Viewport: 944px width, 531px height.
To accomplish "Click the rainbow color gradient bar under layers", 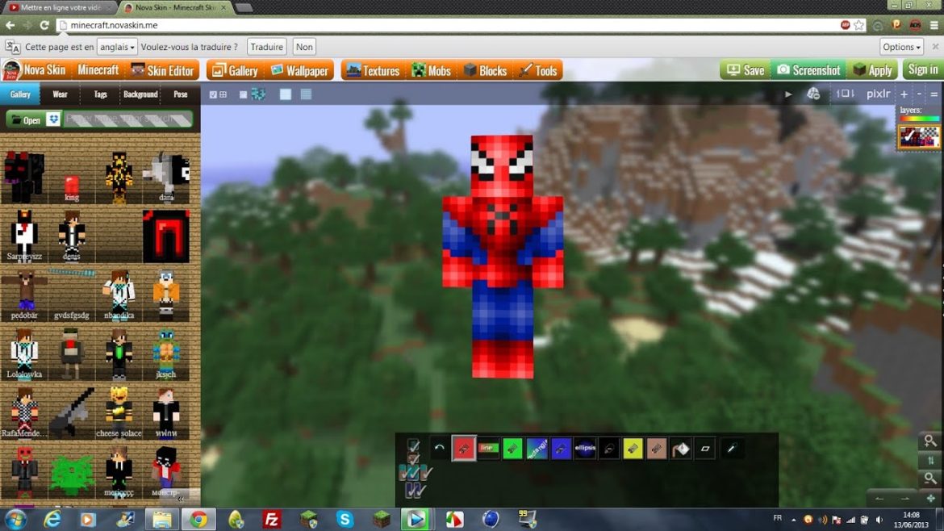I will click(x=919, y=119).
